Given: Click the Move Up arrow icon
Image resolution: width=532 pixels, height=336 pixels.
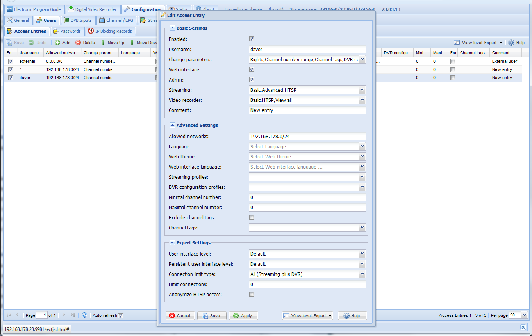Looking at the screenshot, I should (103, 43).
